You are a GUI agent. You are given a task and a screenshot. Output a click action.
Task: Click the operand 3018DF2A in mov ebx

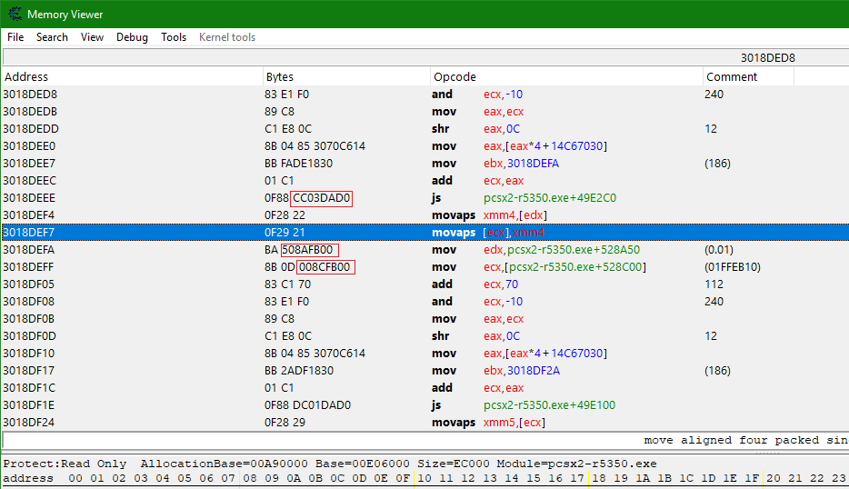[x=534, y=371]
